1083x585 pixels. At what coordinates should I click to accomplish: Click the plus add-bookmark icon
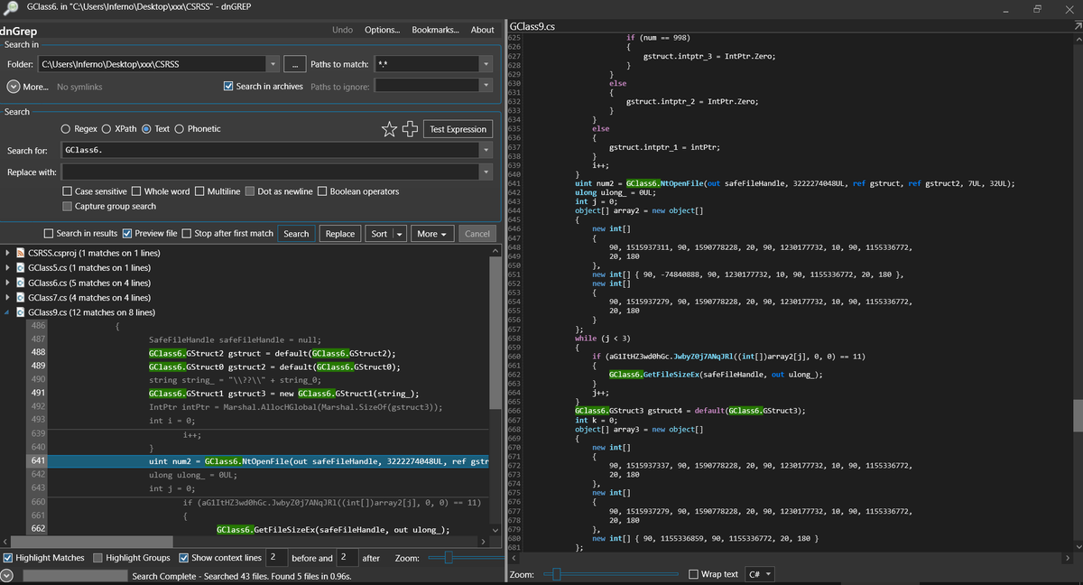(x=411, y=129)
